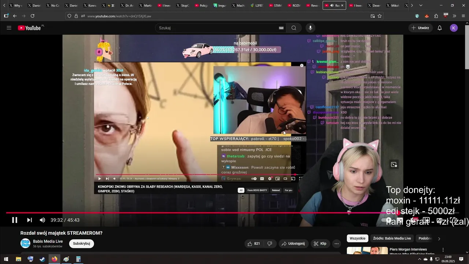Mute the playing tab via its speaker icon
The width and height of the screenshot is (469, 264).
point(332,5)
